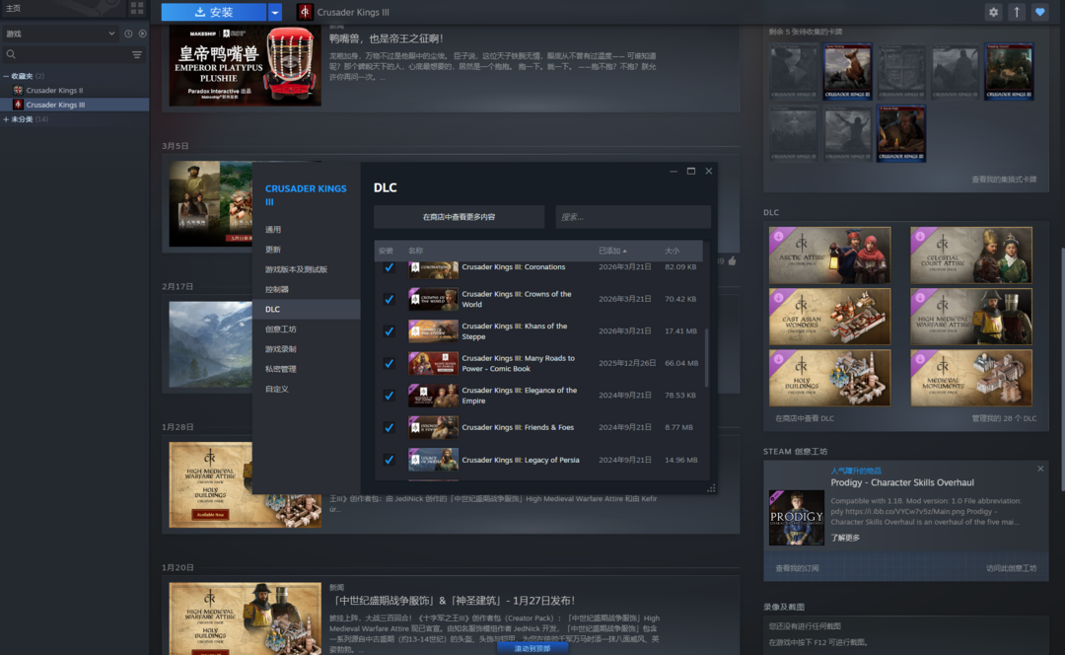This screenshot has width=1065, height=655.
Task: Click the DLC list vertical scrollbar
Action: point(707,357)
